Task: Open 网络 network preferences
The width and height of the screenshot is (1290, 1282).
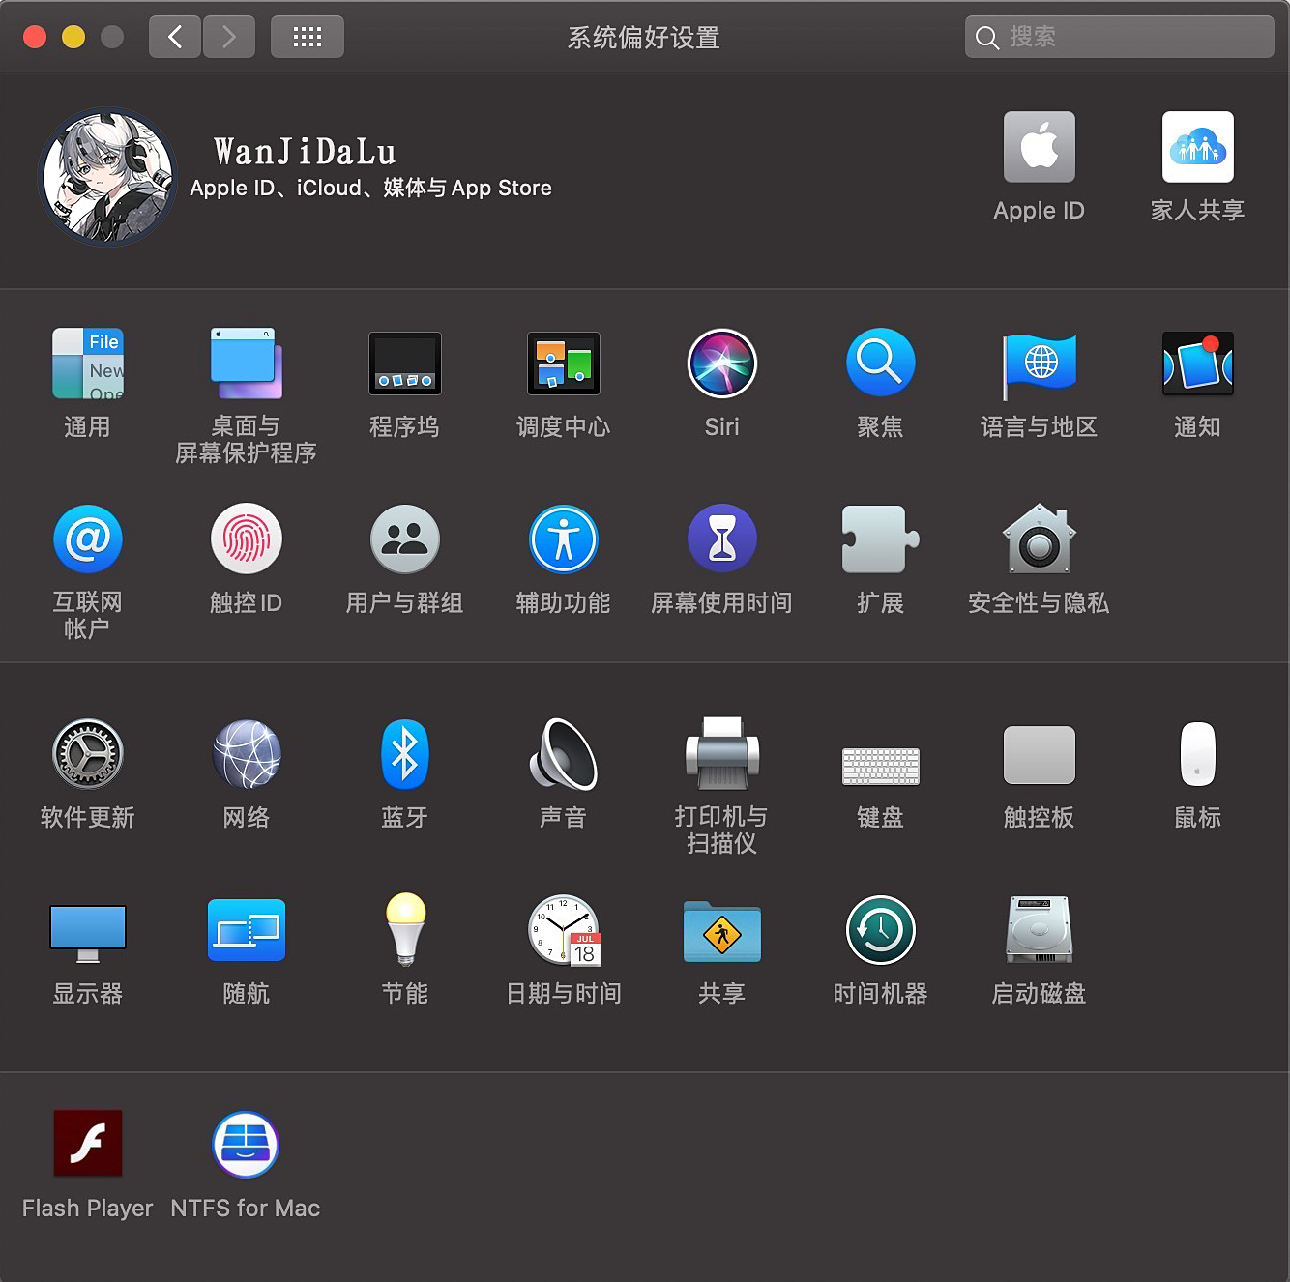Action: point(246,755)
